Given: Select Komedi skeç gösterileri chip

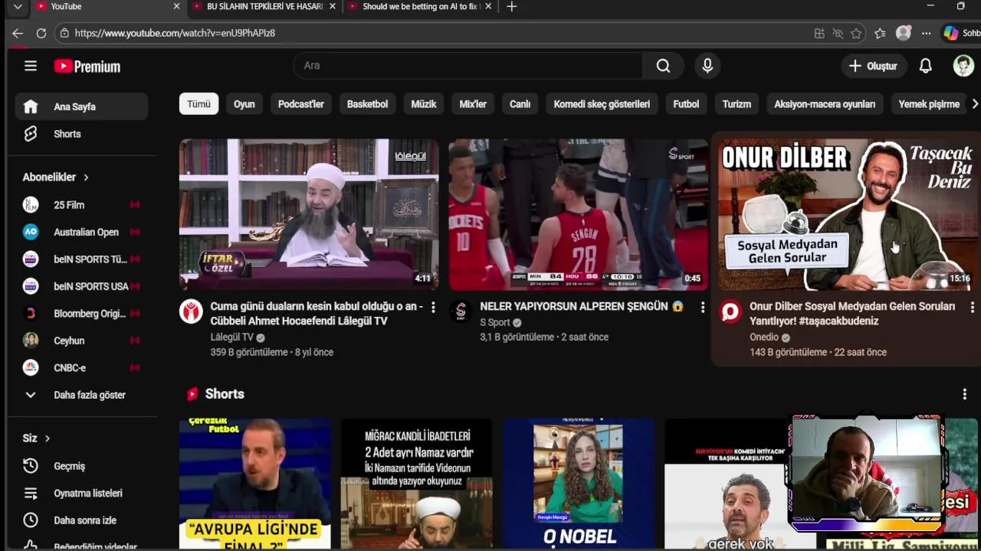Looking at the screenshot, I should (602, 104).
